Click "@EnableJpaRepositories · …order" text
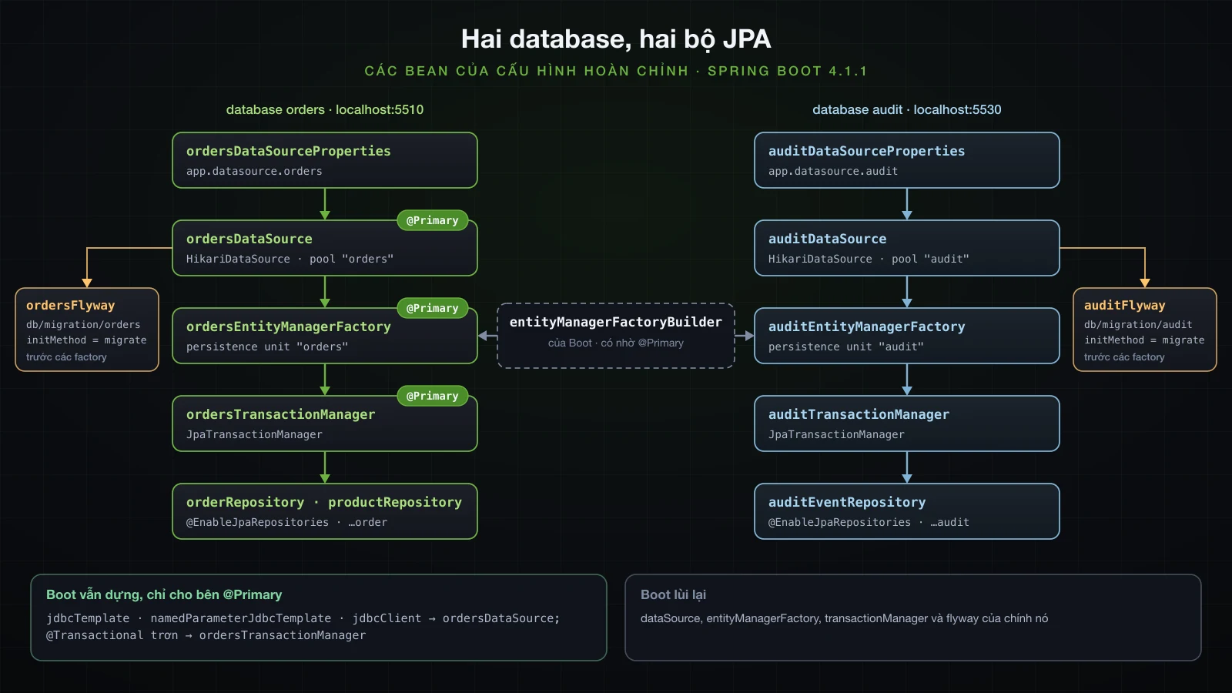The width and height of the screenshot is (1232, 693). pos(286,522)
